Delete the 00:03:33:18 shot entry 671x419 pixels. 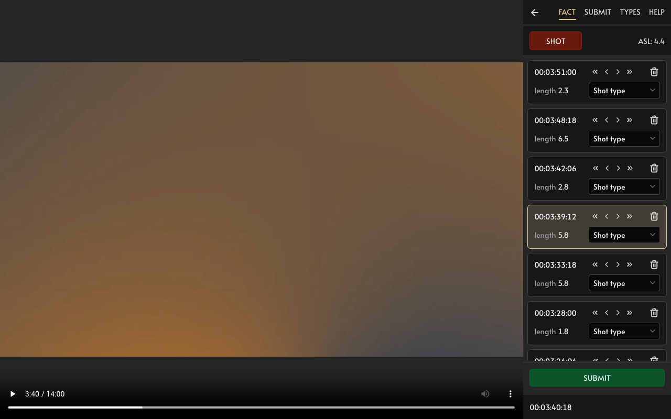(654, 264)
